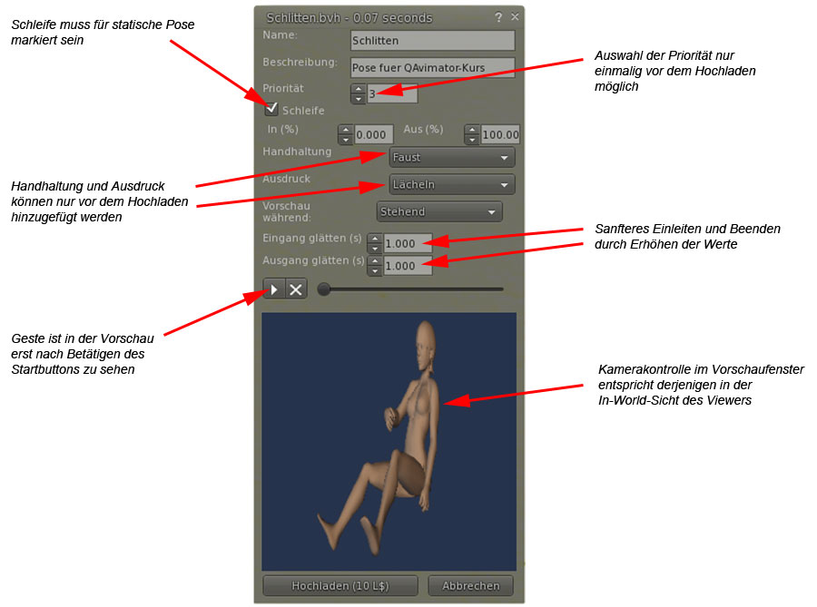Increase the In (%) value
Screen dimensions: 817x607
tap(345, 130)
